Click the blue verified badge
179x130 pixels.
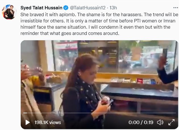pos(66,8)
